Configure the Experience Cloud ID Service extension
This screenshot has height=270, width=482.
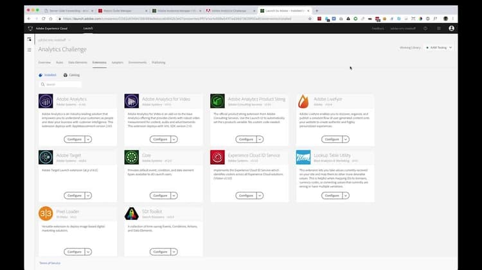[246, 196]
